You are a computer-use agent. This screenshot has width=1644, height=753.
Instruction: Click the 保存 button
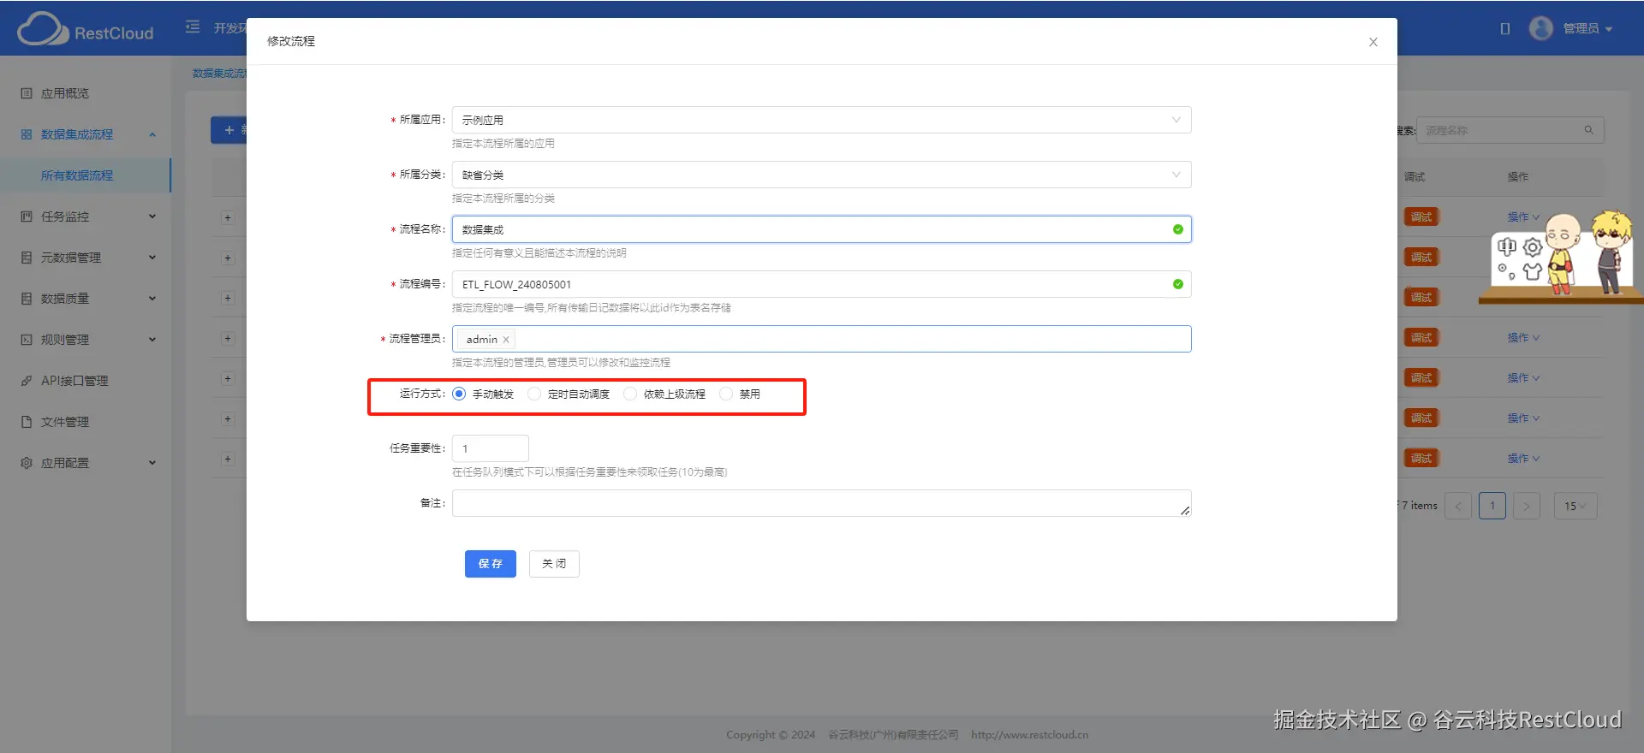pyautogui.click(x=491, y=564)
